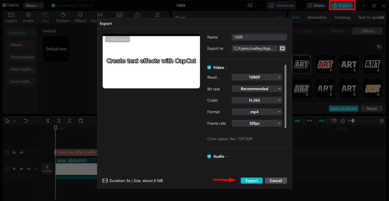Open the Audio panel
The image size is (389, 201).
click(x=28, y=18)
